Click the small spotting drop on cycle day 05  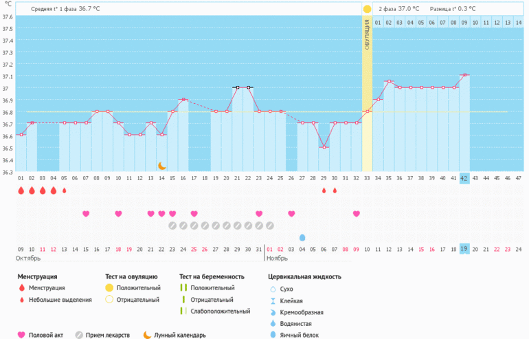click(64, 190)
